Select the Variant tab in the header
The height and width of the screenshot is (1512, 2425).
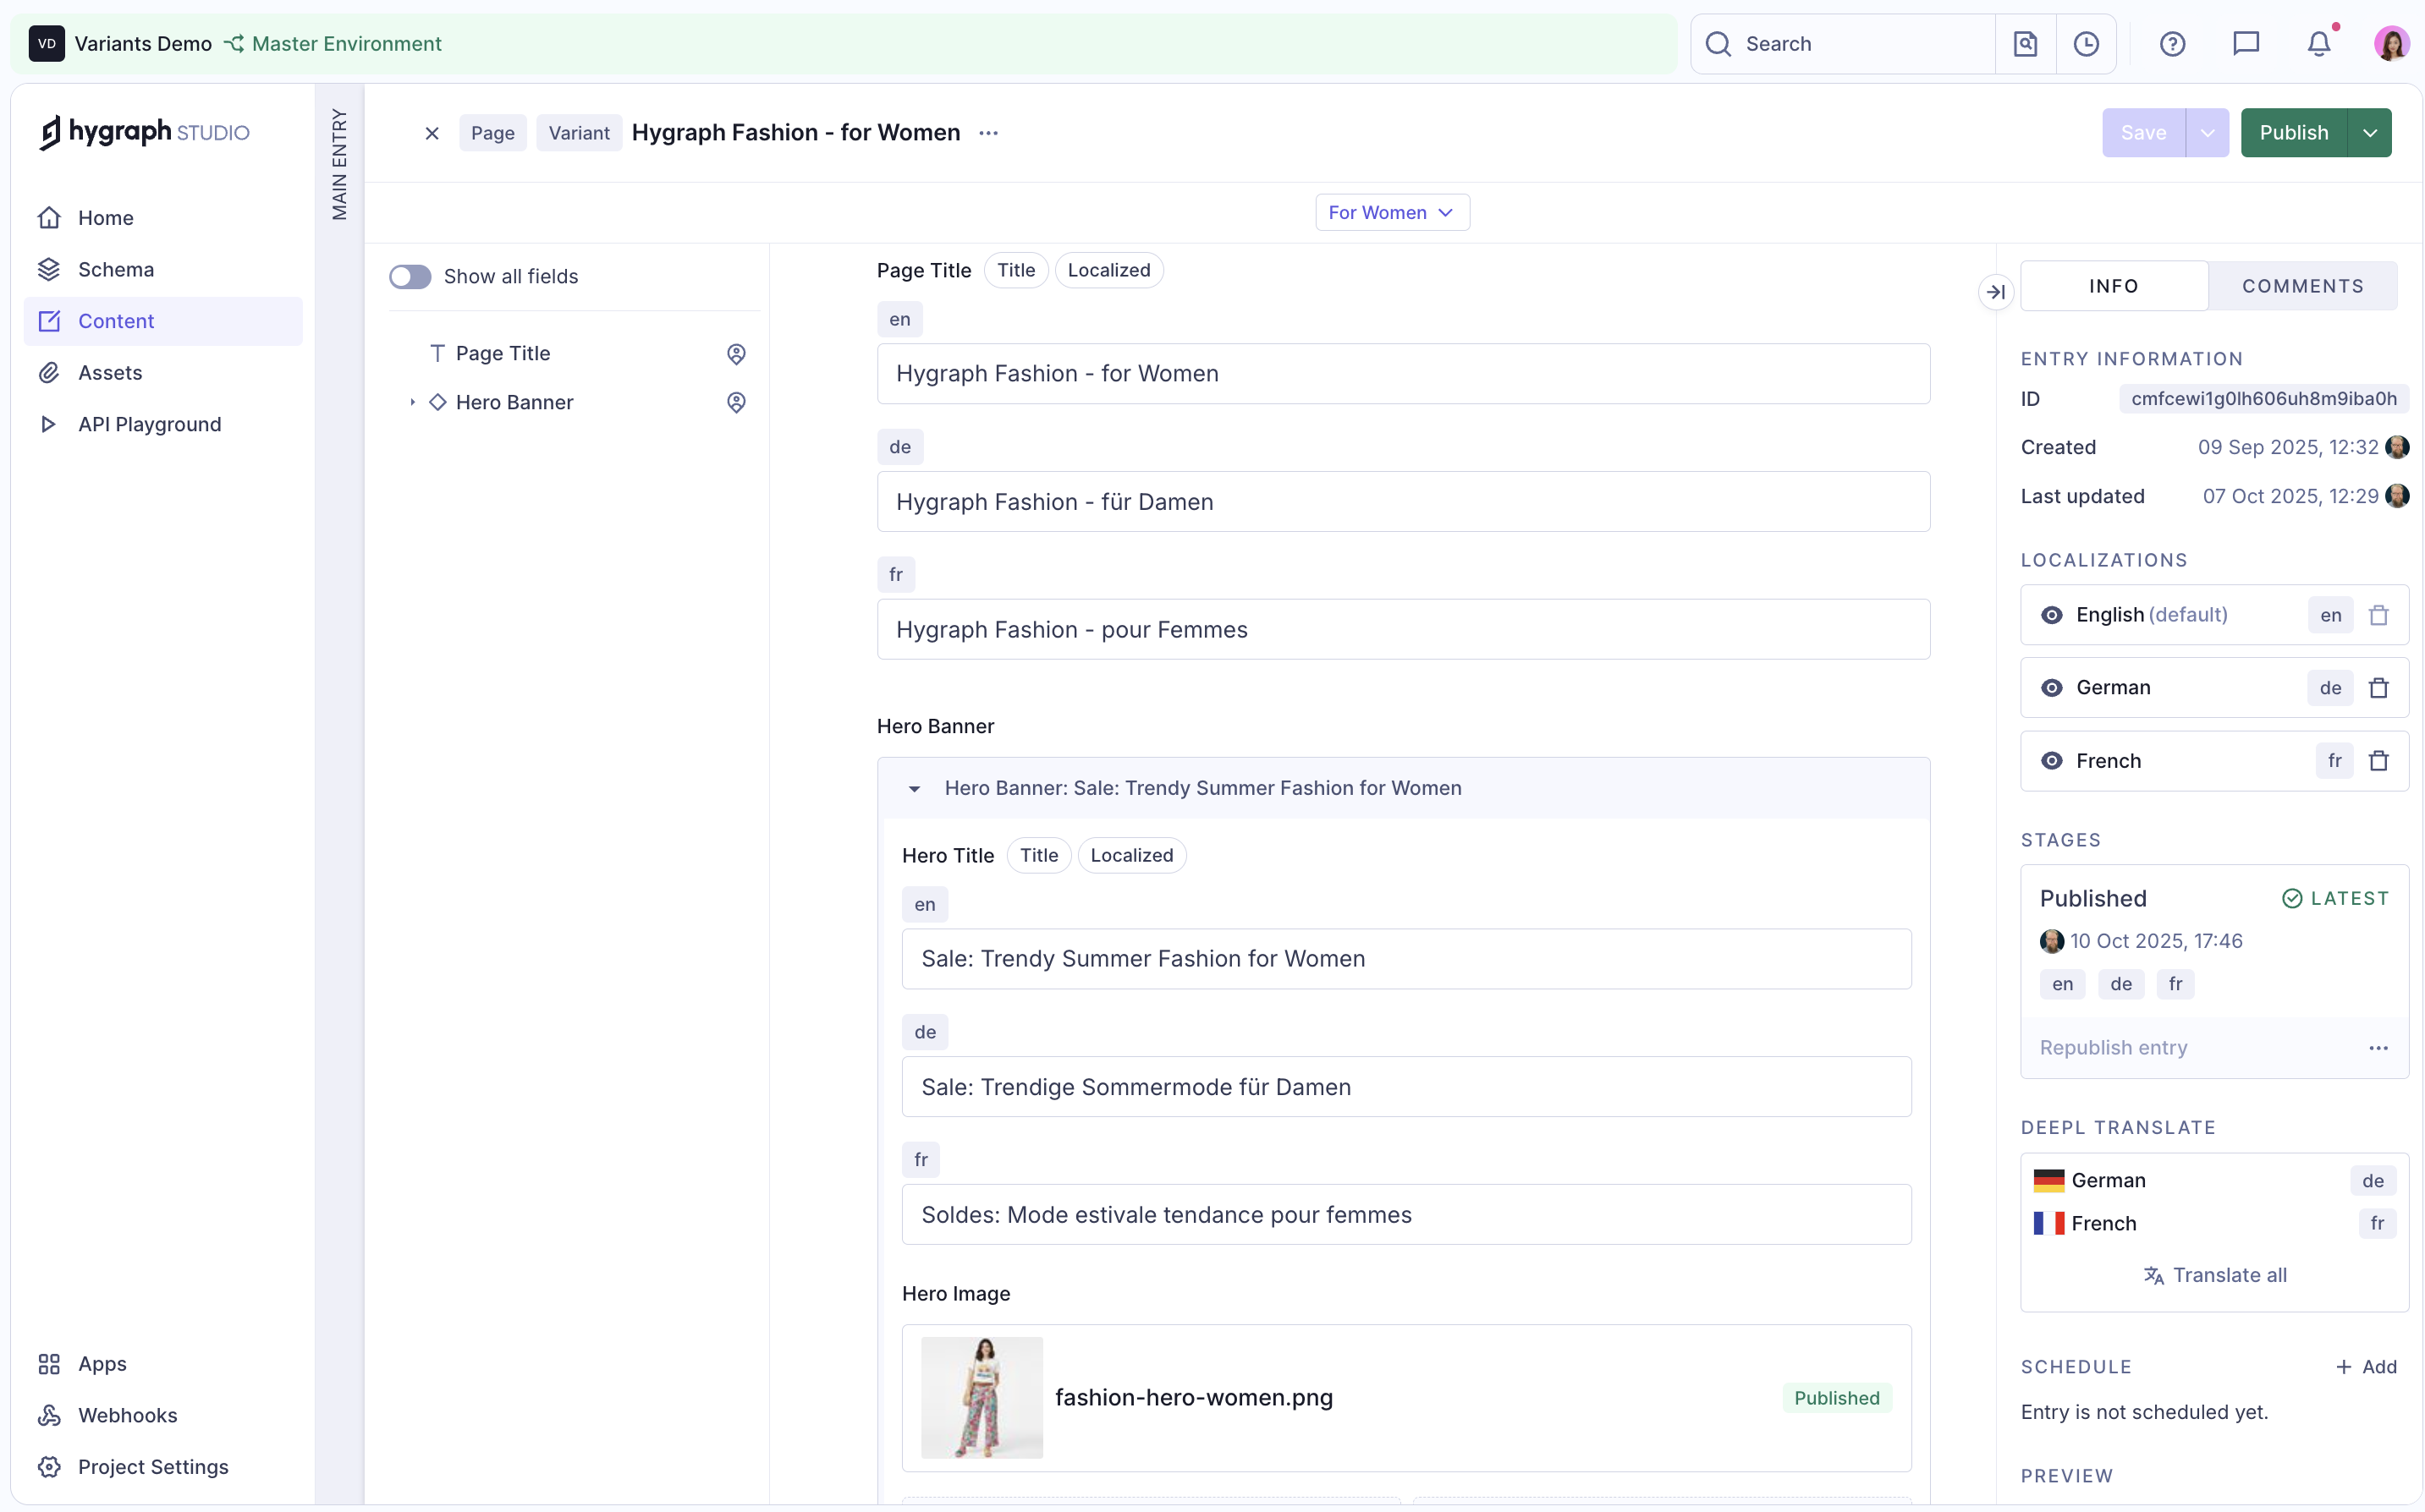pyautogui.click(x=578, y=132)
